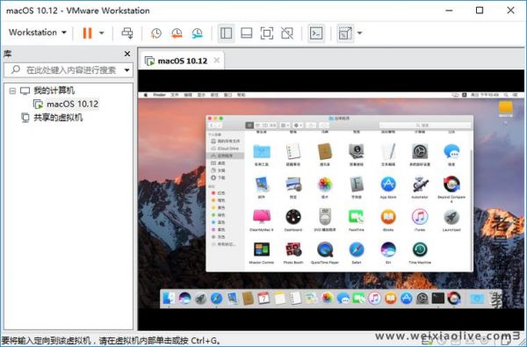This screenshot has height=347, width=527.
Task: Toggle the library sidebar panel view
Action: [227, 33]
